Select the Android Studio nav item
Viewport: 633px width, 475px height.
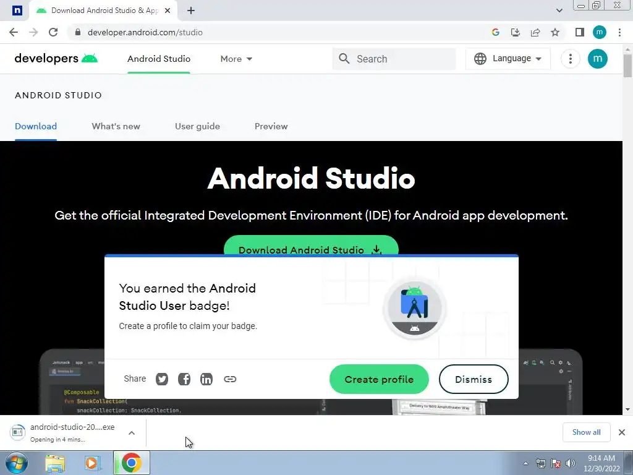(x=159, y=59)
